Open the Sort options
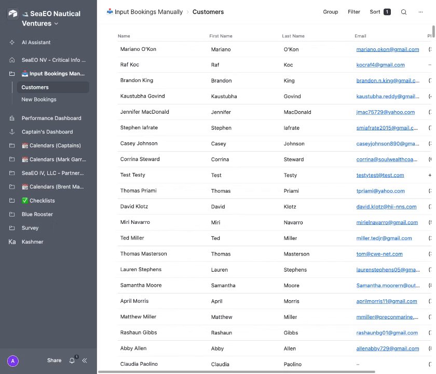Viewport: 436px width, 374px height. (x=379, y=12)
